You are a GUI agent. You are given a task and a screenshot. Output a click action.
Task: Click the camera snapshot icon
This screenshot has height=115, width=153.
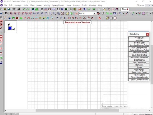(6, 13)
